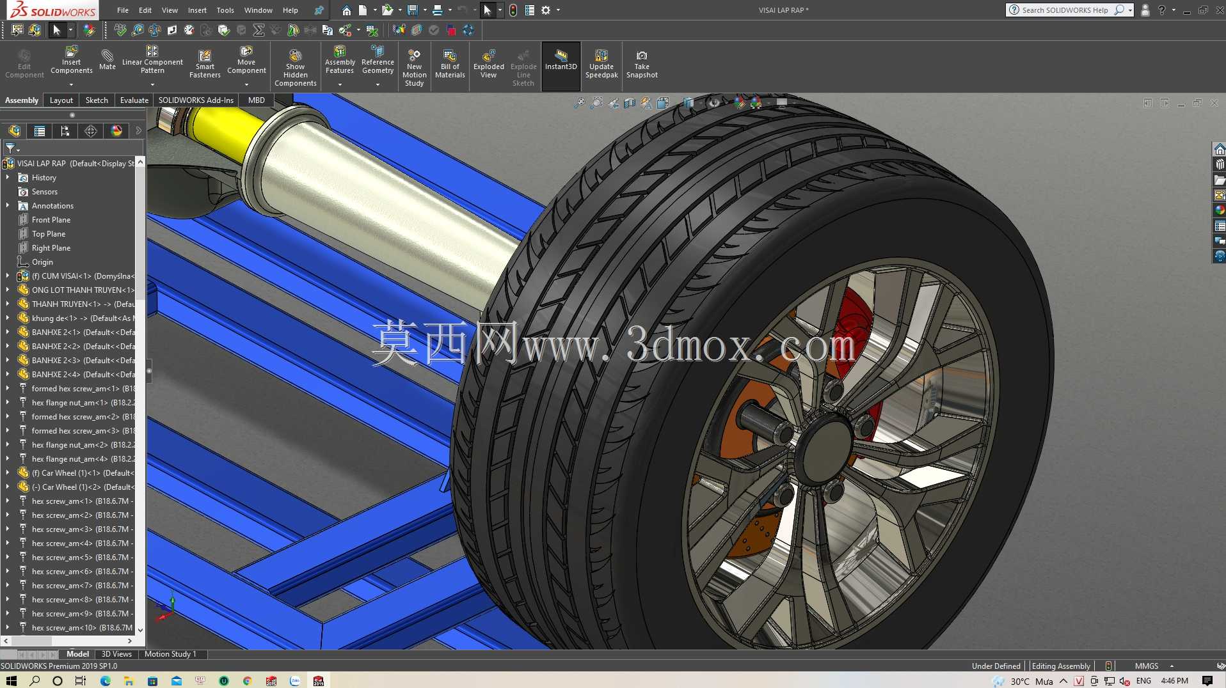Take a Snapshot of the model
This screenshot has height=688, width=1226.
coord(642,63)
